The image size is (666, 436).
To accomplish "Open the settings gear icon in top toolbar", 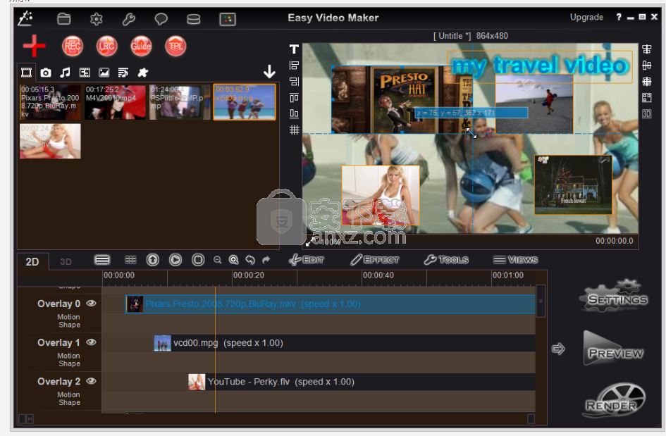I will [97, 19].
